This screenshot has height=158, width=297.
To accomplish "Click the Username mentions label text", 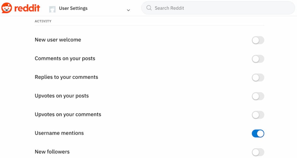I will pos(59,133).
